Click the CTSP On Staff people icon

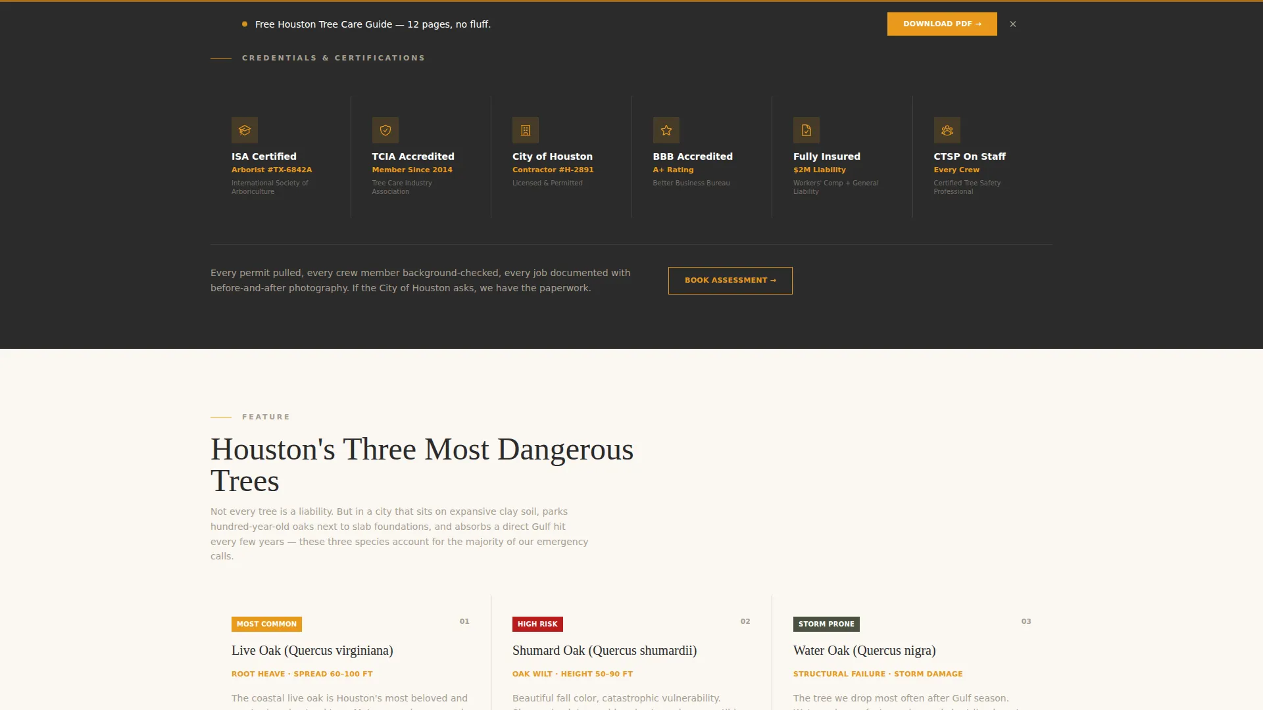point(947,130)
